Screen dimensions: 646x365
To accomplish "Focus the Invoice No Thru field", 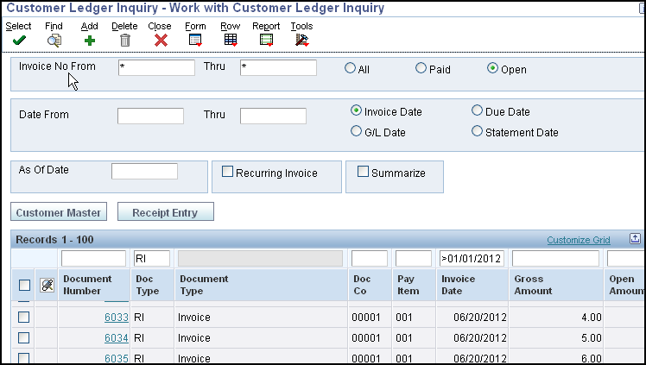I will point(278,68).
